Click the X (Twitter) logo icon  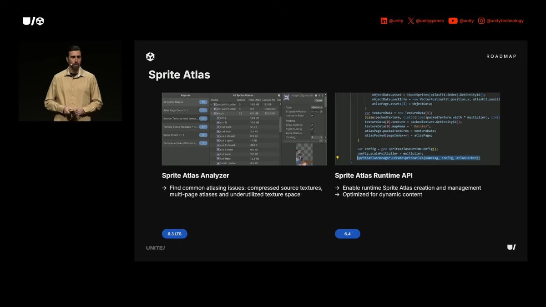coord(411,21)
